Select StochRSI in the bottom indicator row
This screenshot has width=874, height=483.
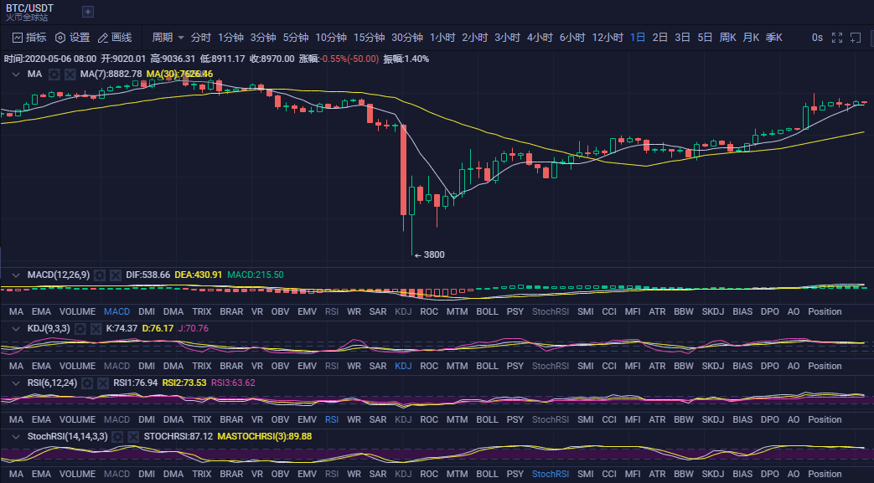(x=551, y=474)
